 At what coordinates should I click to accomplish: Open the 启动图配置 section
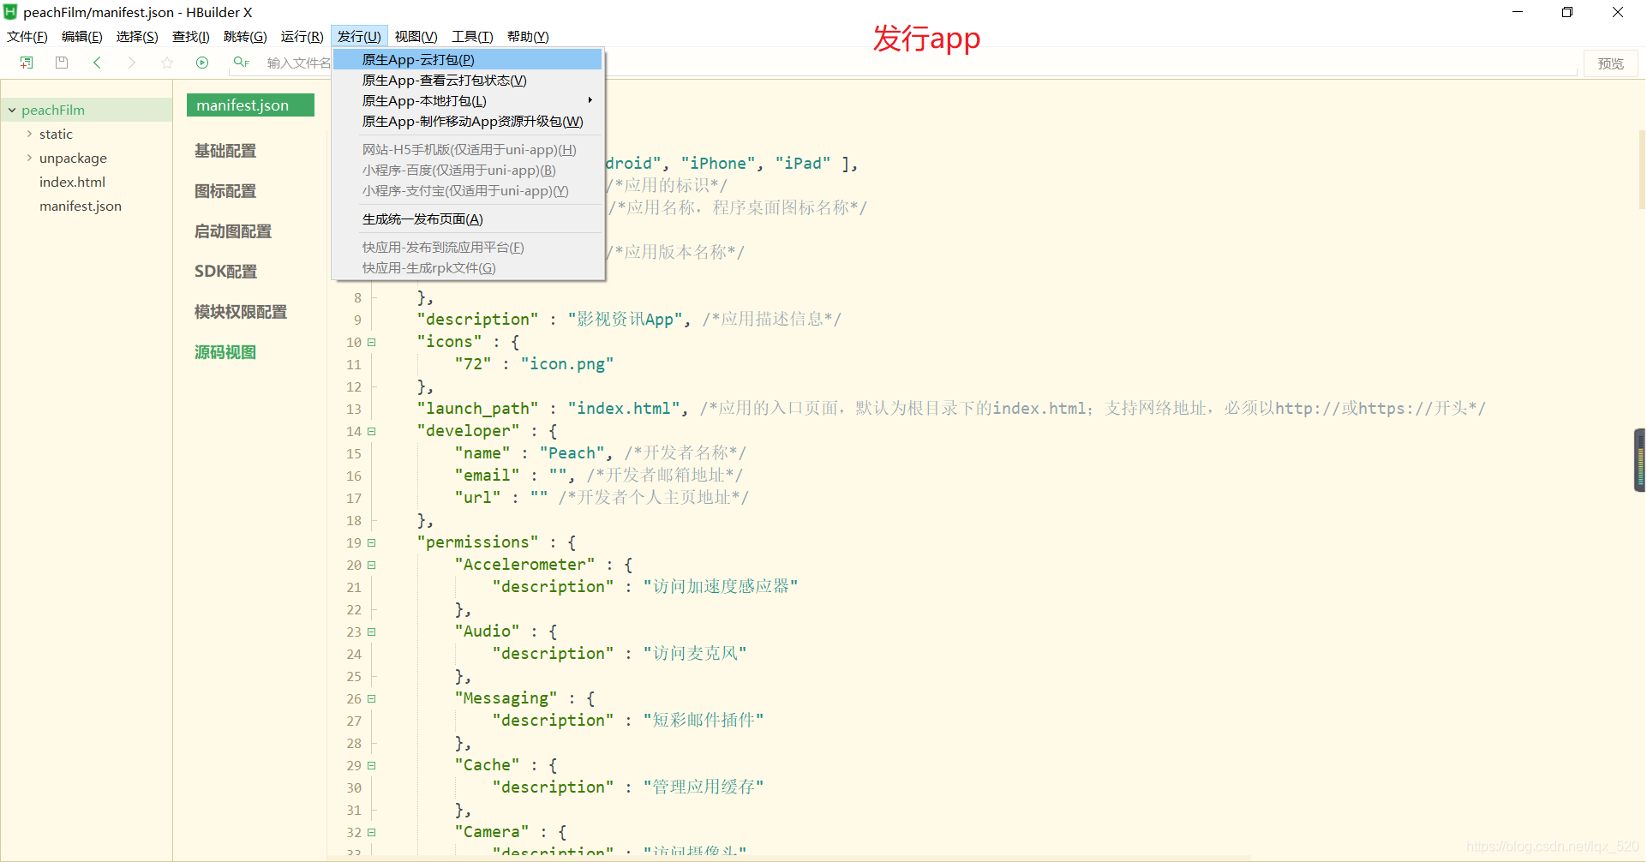point(233,231)
